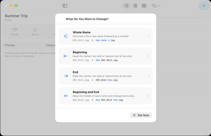Screen dimensions: 211x136
Task: Click the description 'Give every file a new name'
Action: pyautogui.click(x=101, y=36)
